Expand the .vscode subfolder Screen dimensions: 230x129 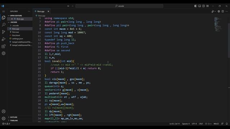pyautogui.click(x=15, y=25)
